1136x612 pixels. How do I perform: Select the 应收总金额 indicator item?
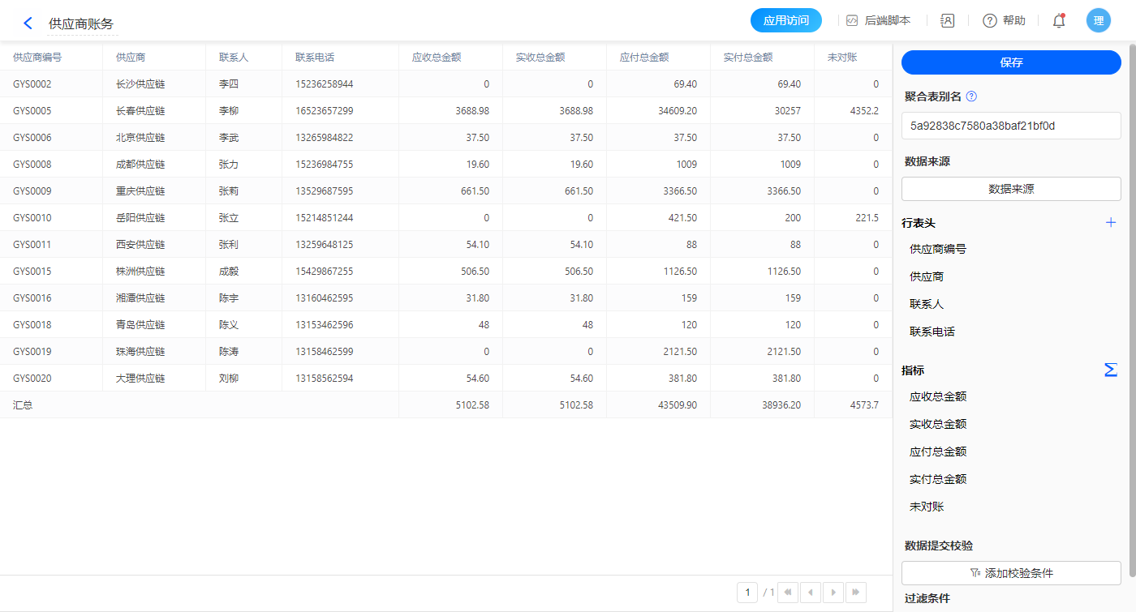[938, 397]
